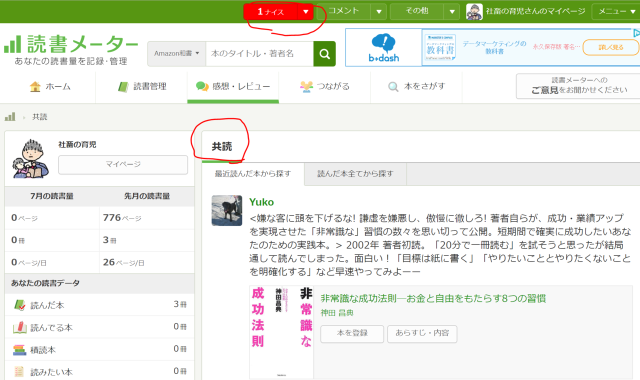Click the あらすじ・内容 button
Image resolution: width=640 pixels, height=380 pixels.
(x=422, y=333)
